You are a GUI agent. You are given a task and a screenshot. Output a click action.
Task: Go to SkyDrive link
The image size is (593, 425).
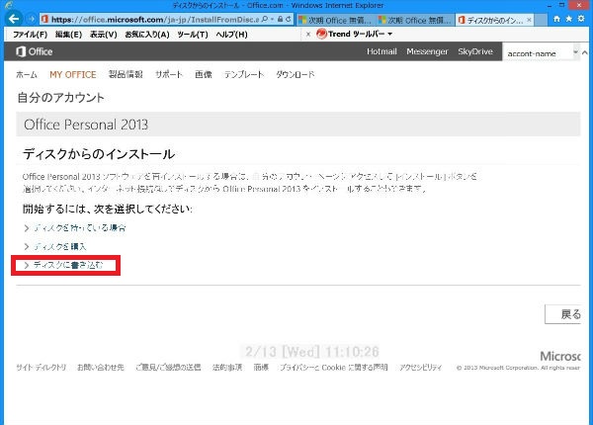(475, 51)
